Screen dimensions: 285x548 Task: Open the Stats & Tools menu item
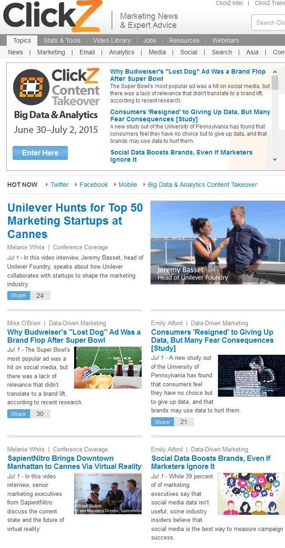[62, 40]
